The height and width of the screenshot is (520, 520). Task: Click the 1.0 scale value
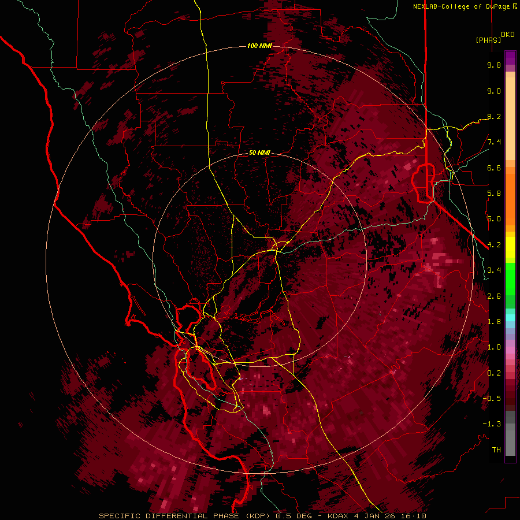click(494, 347)
